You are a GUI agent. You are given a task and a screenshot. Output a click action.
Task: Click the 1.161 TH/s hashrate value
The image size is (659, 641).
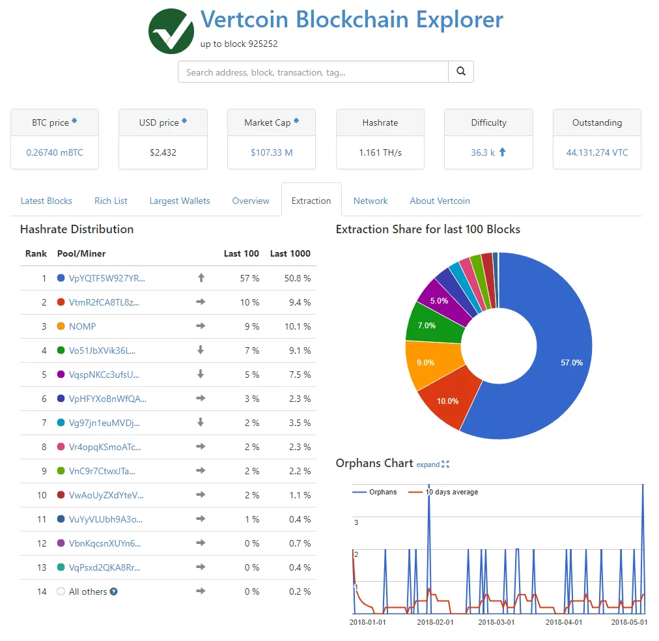tap(380, 152)
